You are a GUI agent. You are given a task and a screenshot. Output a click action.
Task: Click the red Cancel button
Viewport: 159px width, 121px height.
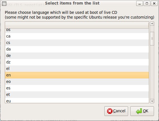(x=116, y=111)
